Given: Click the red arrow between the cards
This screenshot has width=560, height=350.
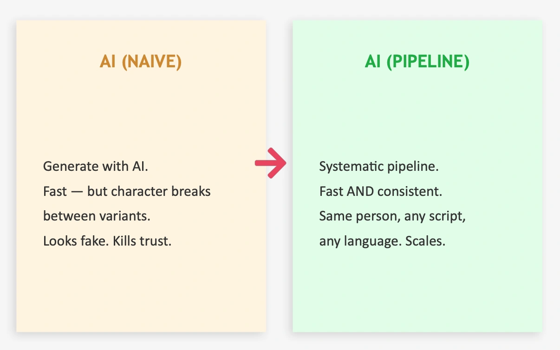Looking at the screenshot, I should (x=272, y=163).
